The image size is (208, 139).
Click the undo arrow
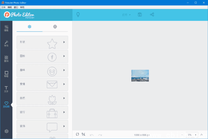92,135
